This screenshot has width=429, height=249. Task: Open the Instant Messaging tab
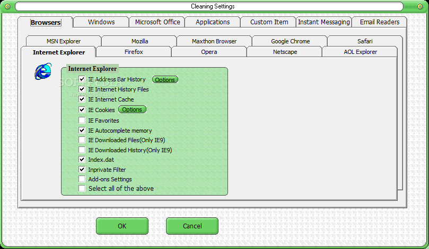[324, 22]
